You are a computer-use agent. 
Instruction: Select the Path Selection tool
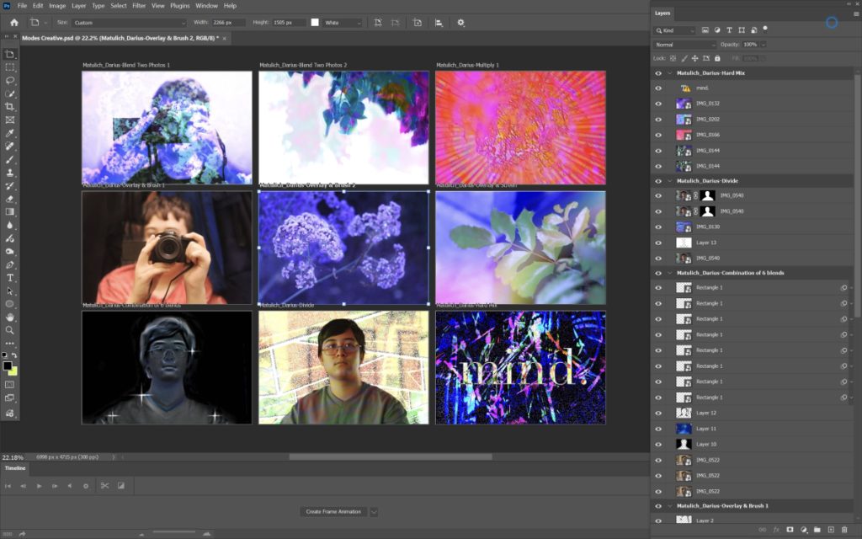pyautogui.click(x=10, y=291)
